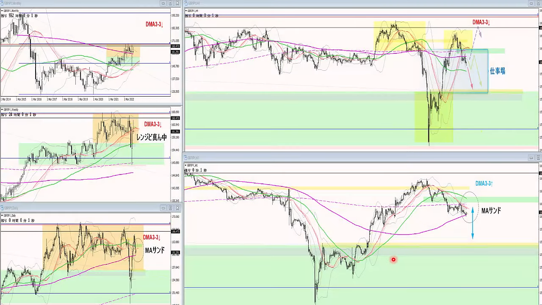Select the blue DMA3-3↑ label on H1 chart
542x305 pixels.
click(484, 184)
